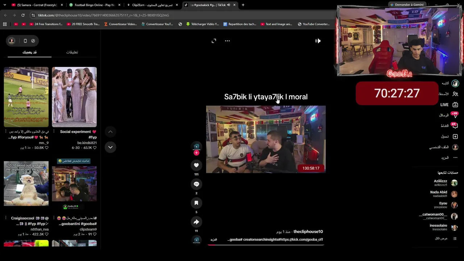Screen dimensions: 464x261
Task: Open options dots for the clipsteam9 video
Action: 54,218
